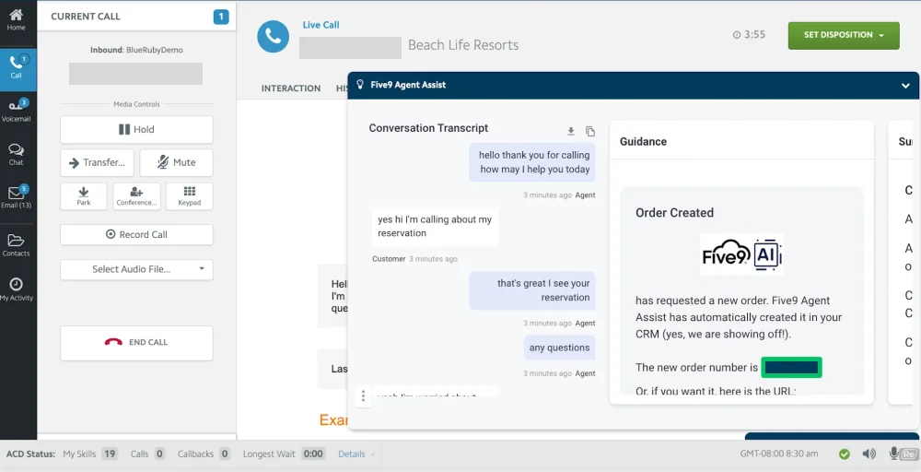This screenshot has width=921, height=472.
Task: Start a Conference call
Action: click(136, 196)
